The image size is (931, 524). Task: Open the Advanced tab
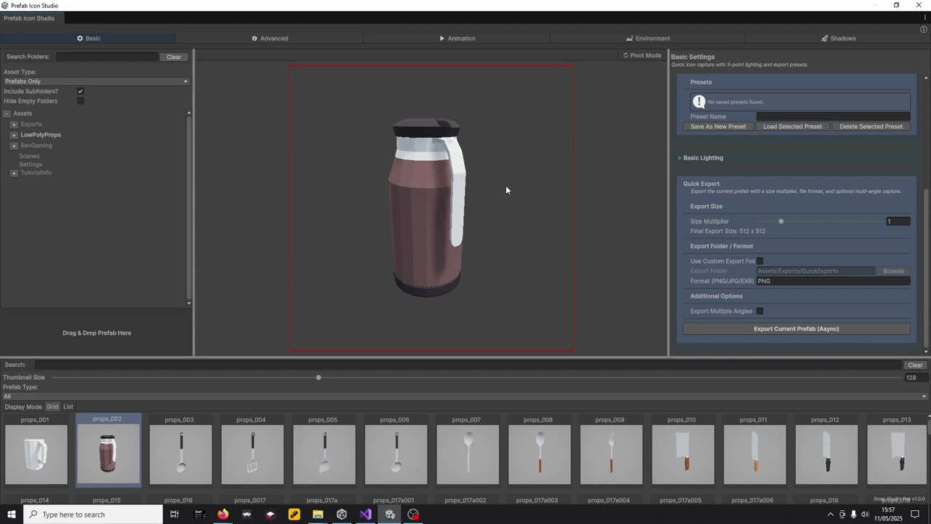coord(270,38)
